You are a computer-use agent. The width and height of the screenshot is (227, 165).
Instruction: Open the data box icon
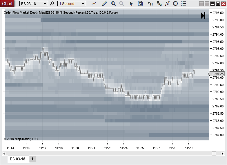pyautogui.click(x=140, y=3)
